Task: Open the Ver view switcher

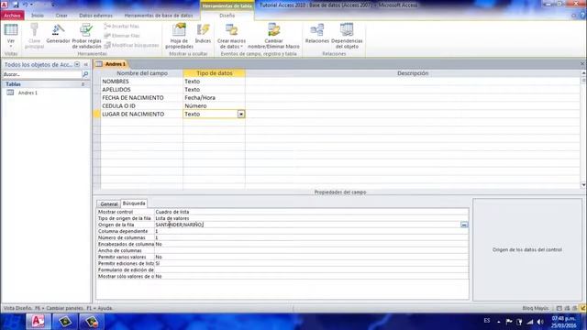Action: click(11, 35)
